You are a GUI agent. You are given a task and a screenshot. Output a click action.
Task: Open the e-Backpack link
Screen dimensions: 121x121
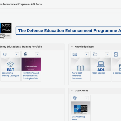(x=117, y=73)
